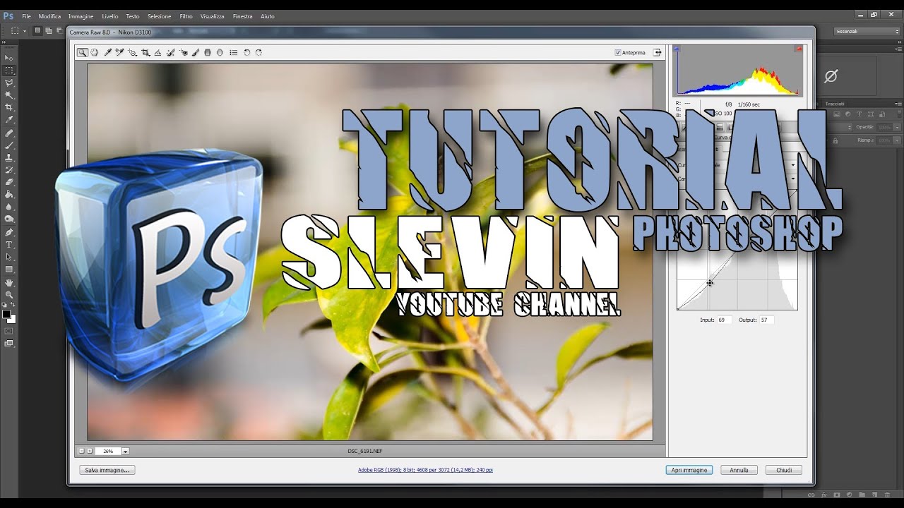This screenshot has width=904, height=508.
Task: Choose the Camera Raw Adjustment Brush
Action: 196,52
